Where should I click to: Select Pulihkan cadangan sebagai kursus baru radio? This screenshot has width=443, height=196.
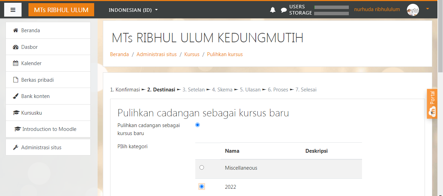pyautogui.click(x=198, y=125)
